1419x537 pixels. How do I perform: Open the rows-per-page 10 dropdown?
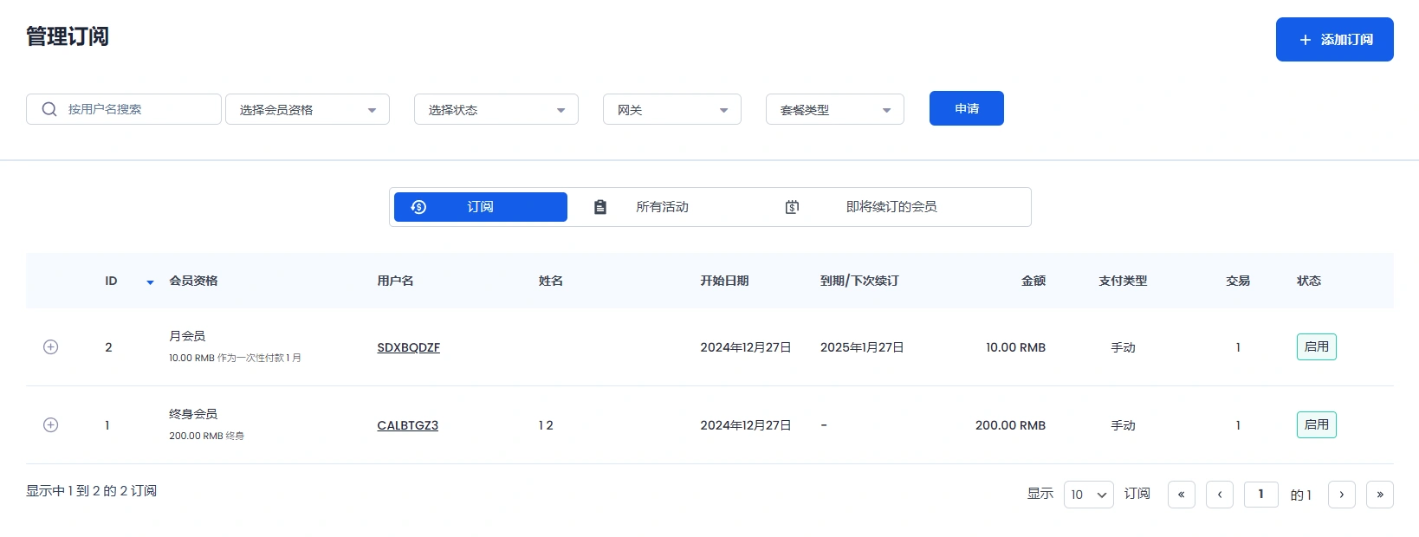pos(1089,495)
